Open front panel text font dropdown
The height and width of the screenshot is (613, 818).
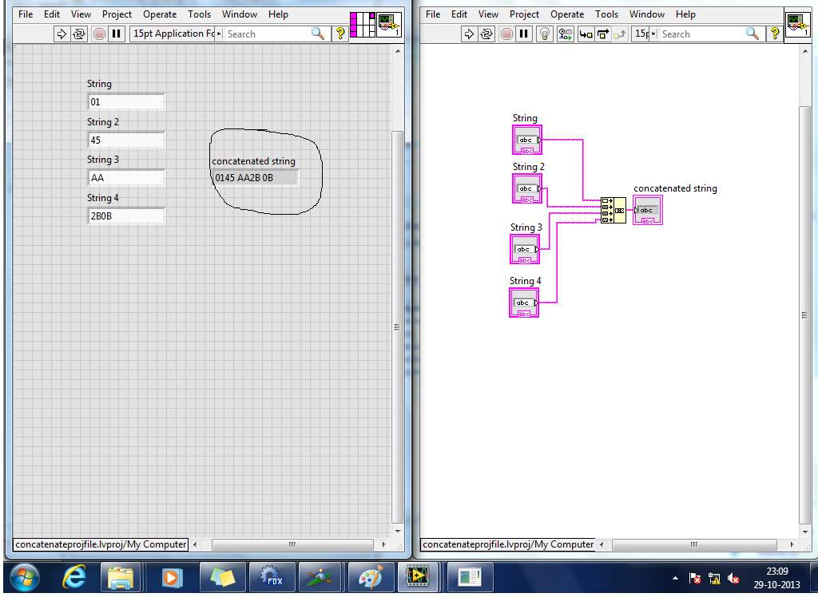173,34
